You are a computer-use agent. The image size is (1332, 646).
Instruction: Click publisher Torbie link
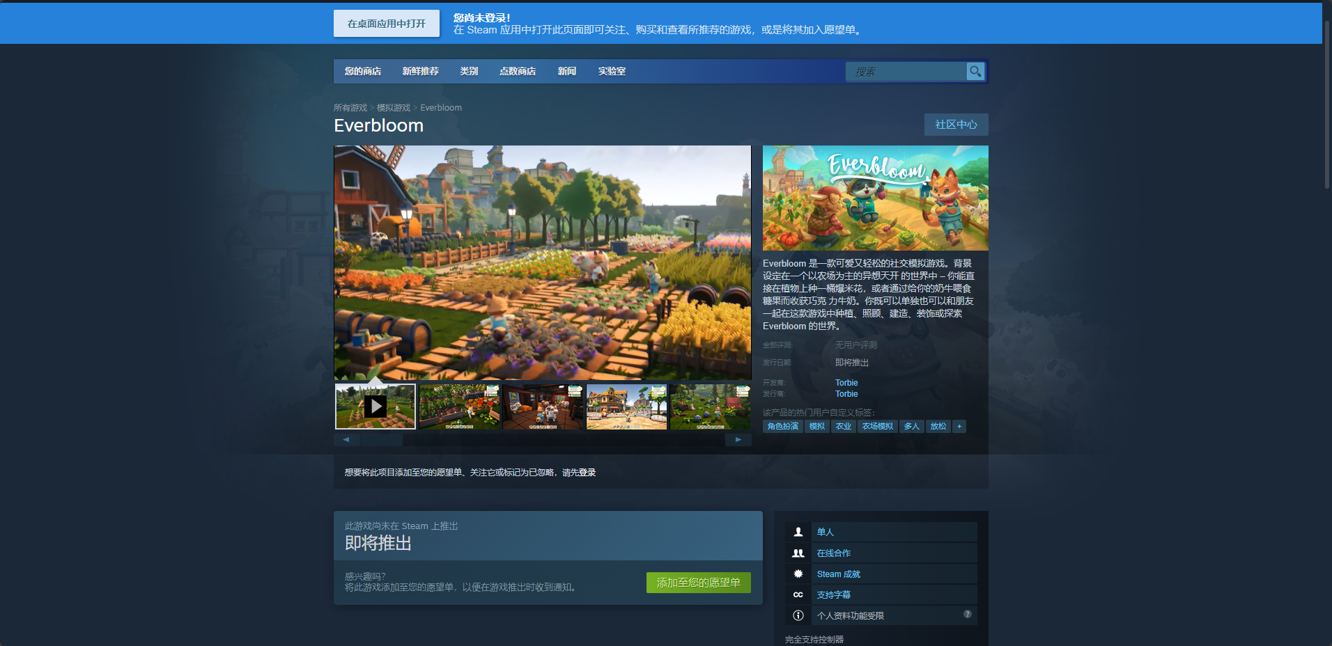coord(846,394)
